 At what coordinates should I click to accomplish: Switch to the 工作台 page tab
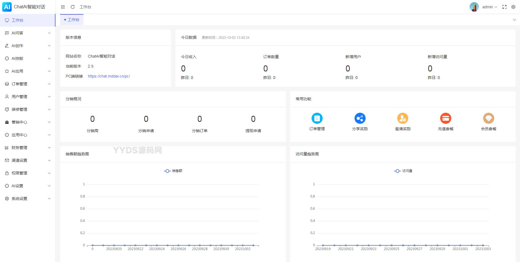click(x=72, y=20)
